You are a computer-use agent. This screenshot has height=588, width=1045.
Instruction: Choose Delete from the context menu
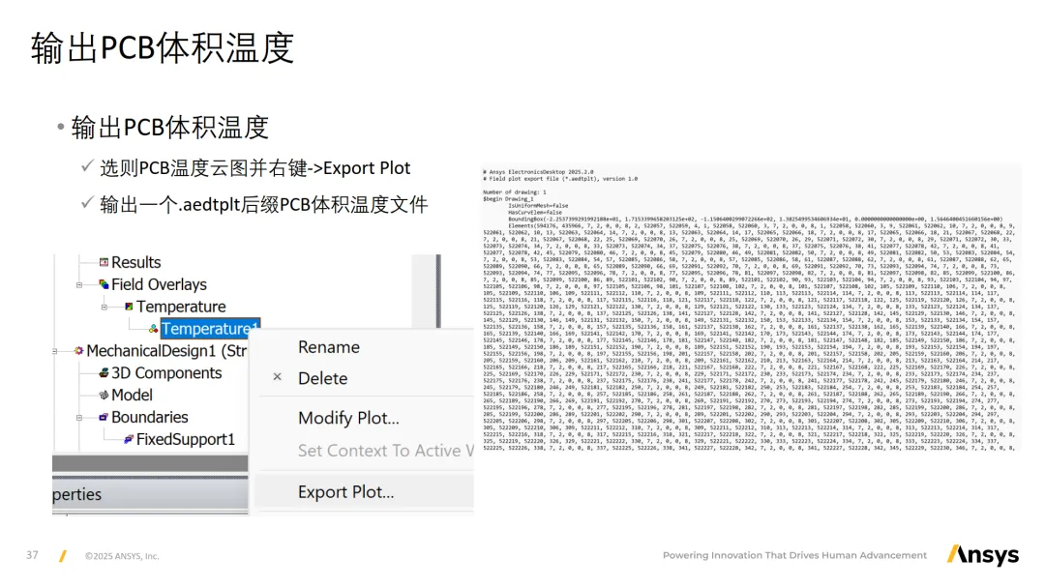click(x=322, y=378)
